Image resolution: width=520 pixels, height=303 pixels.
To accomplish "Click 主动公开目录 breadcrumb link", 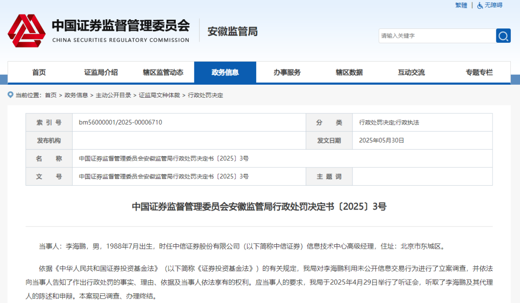I will [113, 95].
